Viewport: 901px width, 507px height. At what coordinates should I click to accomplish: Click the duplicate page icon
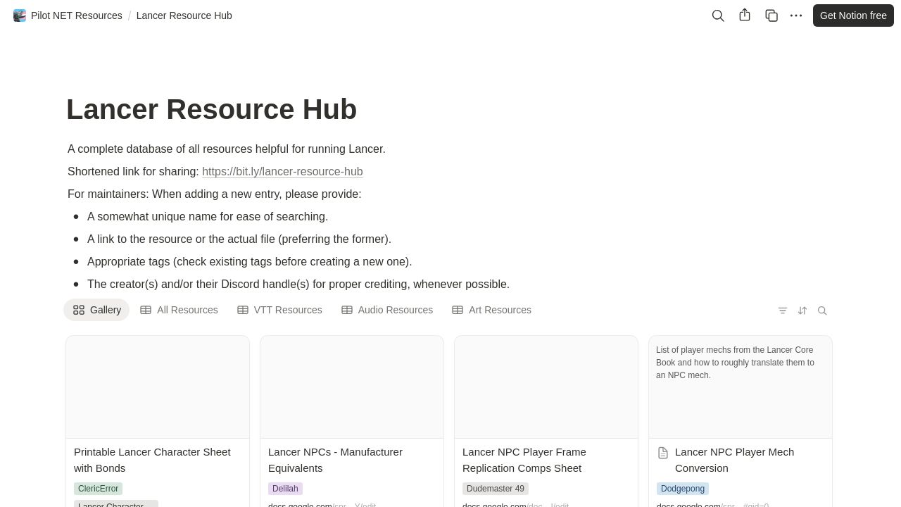pos(771,15)
